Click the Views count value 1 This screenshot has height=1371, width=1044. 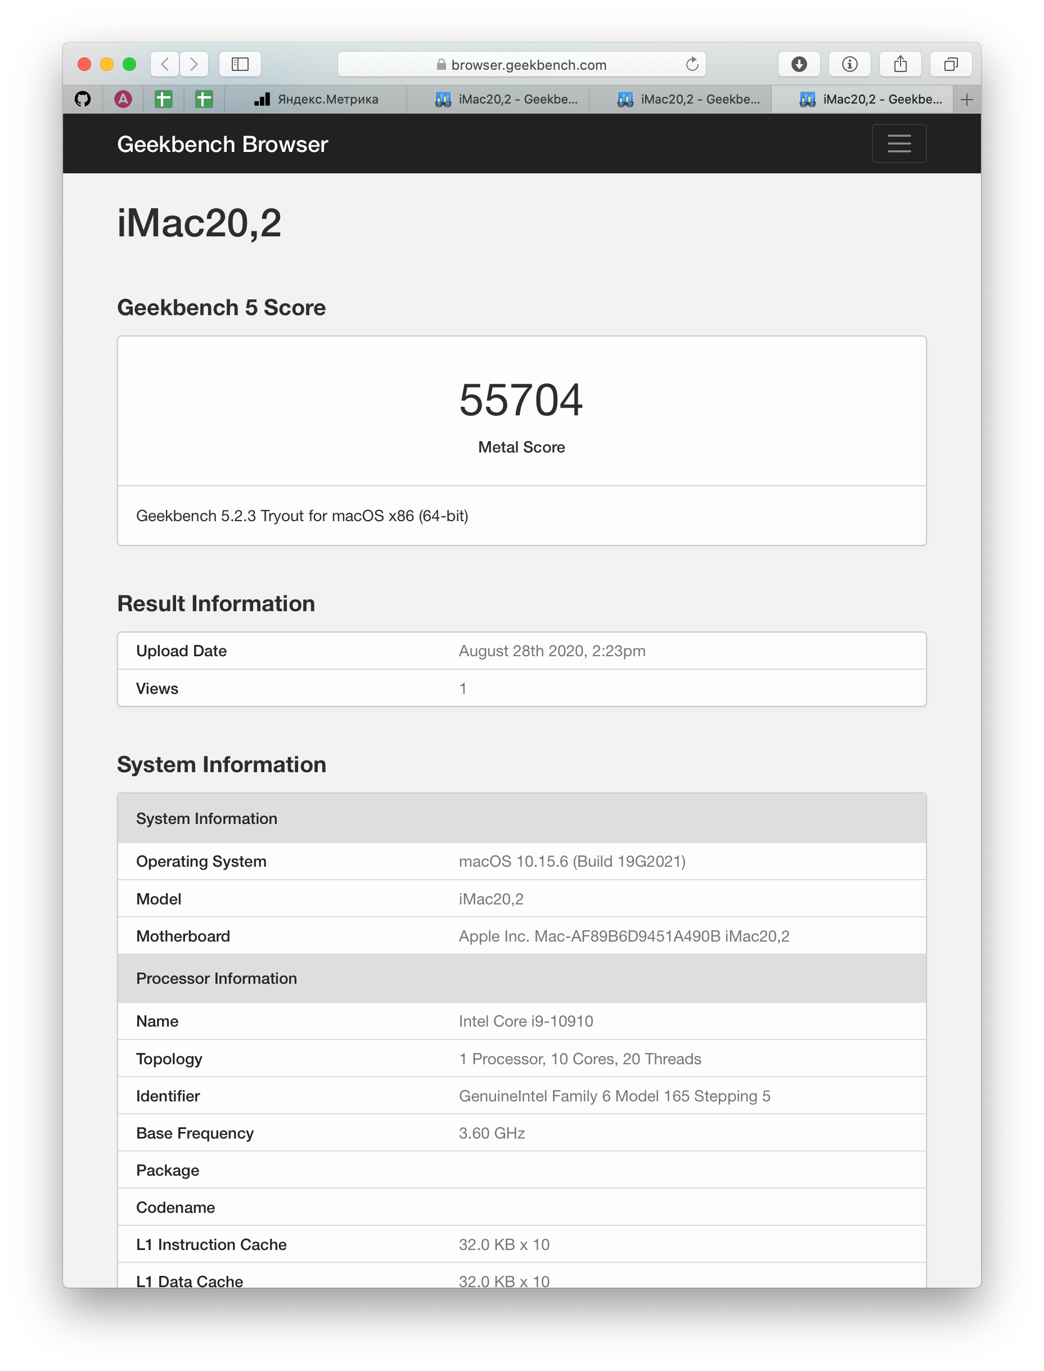click(462, 689)
